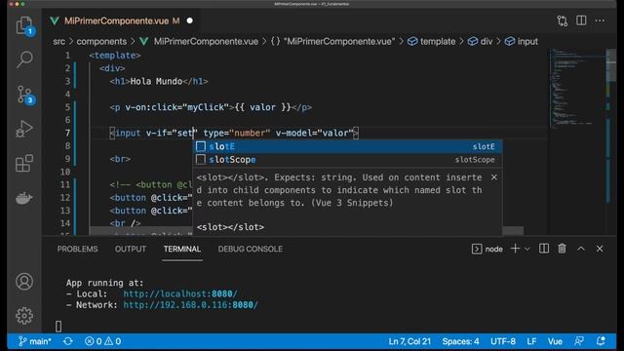The height and width of the screenshot is (351, 624).
Task: Open the Docker view in activity bar
Action: (x=24, y=197)
